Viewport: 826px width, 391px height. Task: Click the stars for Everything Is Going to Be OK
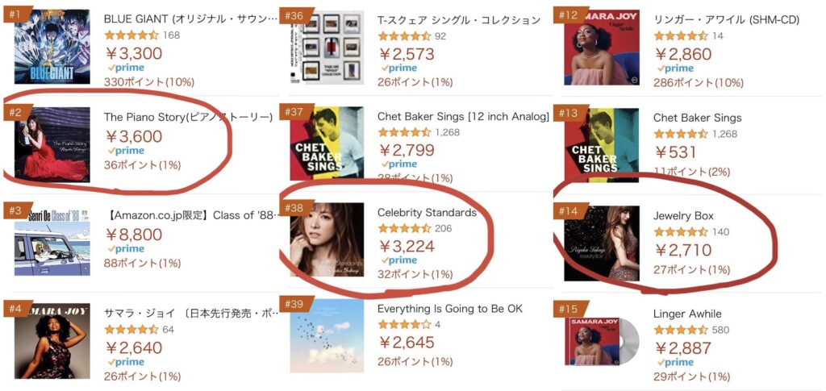click(404, 325)
